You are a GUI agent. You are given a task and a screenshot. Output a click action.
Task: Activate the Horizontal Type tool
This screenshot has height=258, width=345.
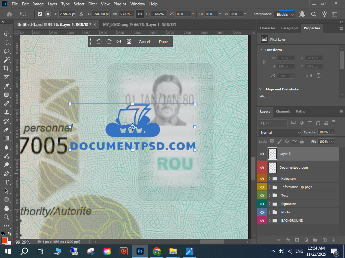pyautogui.click(x=6, y=182)
